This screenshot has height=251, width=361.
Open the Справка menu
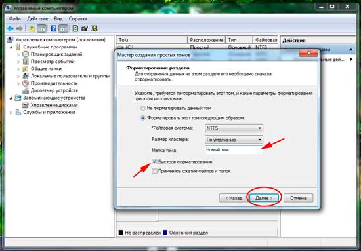pyautogui.click(x=78, y=18)
